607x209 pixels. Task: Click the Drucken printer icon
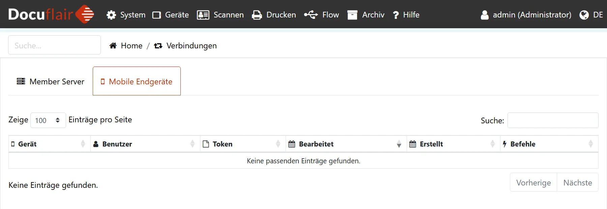(x=257, y=15)
